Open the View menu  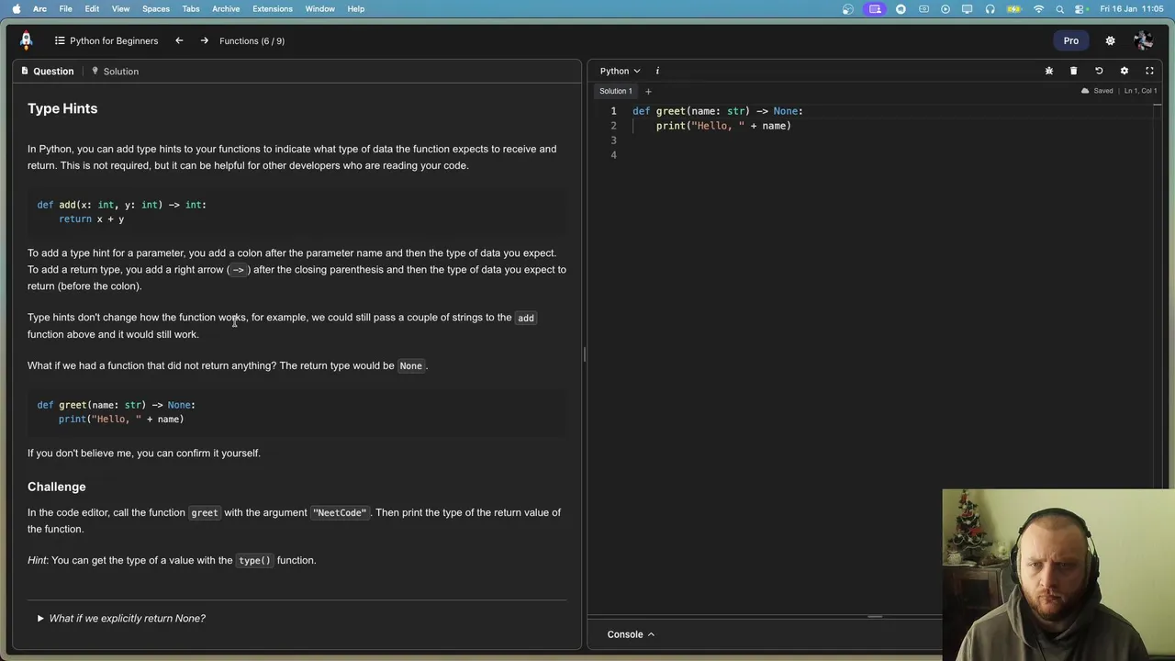click(120, 8)
